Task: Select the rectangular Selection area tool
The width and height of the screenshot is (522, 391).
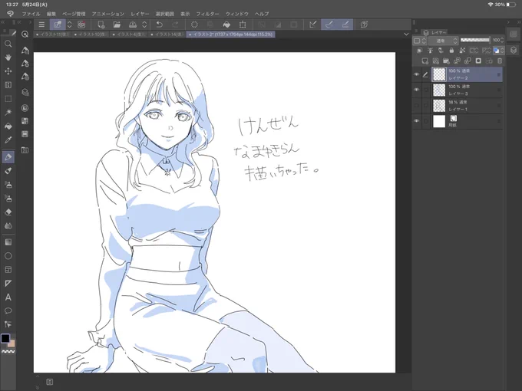Action: 8,99
